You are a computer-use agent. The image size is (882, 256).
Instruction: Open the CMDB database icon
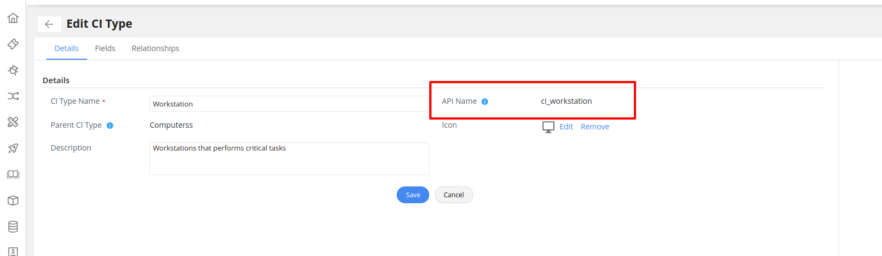tap(13, 227)
